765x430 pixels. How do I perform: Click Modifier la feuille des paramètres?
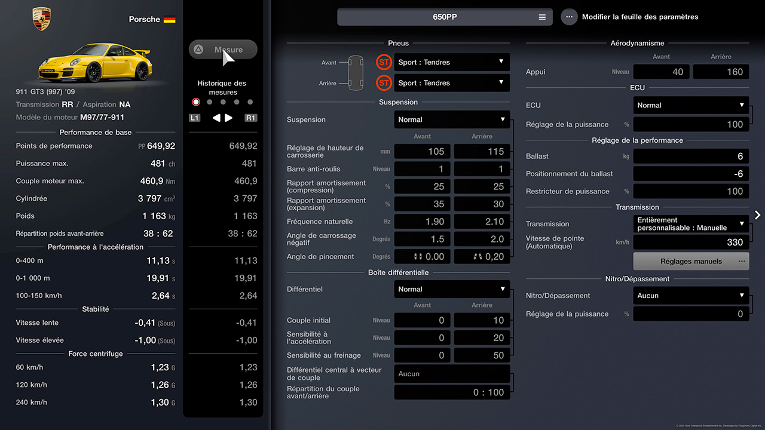click(x=640, y=17)
